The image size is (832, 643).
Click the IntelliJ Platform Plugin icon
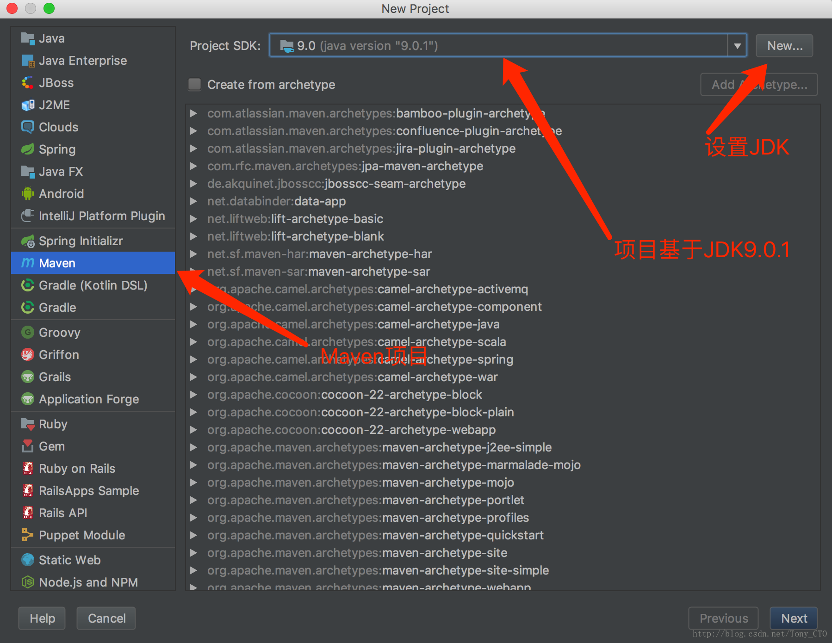point(28,216)
